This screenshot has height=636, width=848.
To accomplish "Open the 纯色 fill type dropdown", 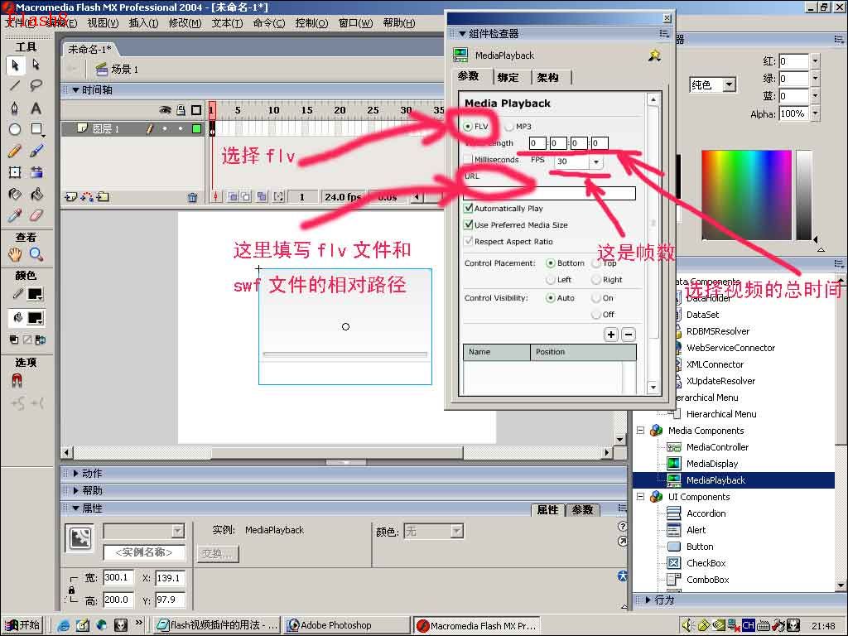I will click(x=729, y=85).
